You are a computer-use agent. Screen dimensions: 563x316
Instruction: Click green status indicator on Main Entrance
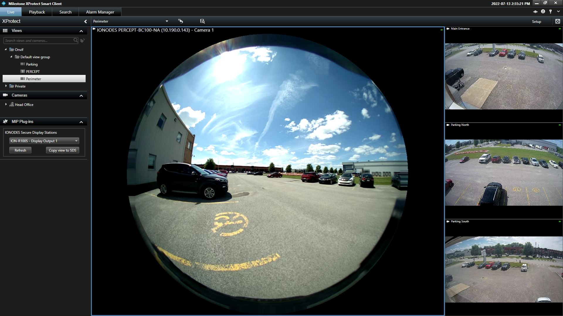pyautogui.click(x=560, y=29)
